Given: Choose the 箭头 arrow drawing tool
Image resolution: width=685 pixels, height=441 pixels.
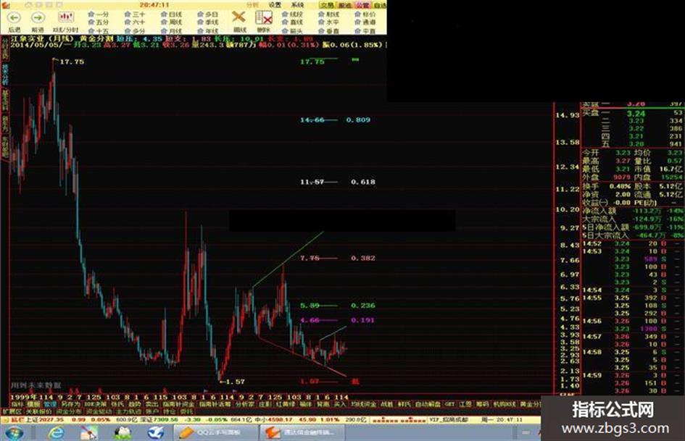Looking at the screenshot, I should [293, 31].
